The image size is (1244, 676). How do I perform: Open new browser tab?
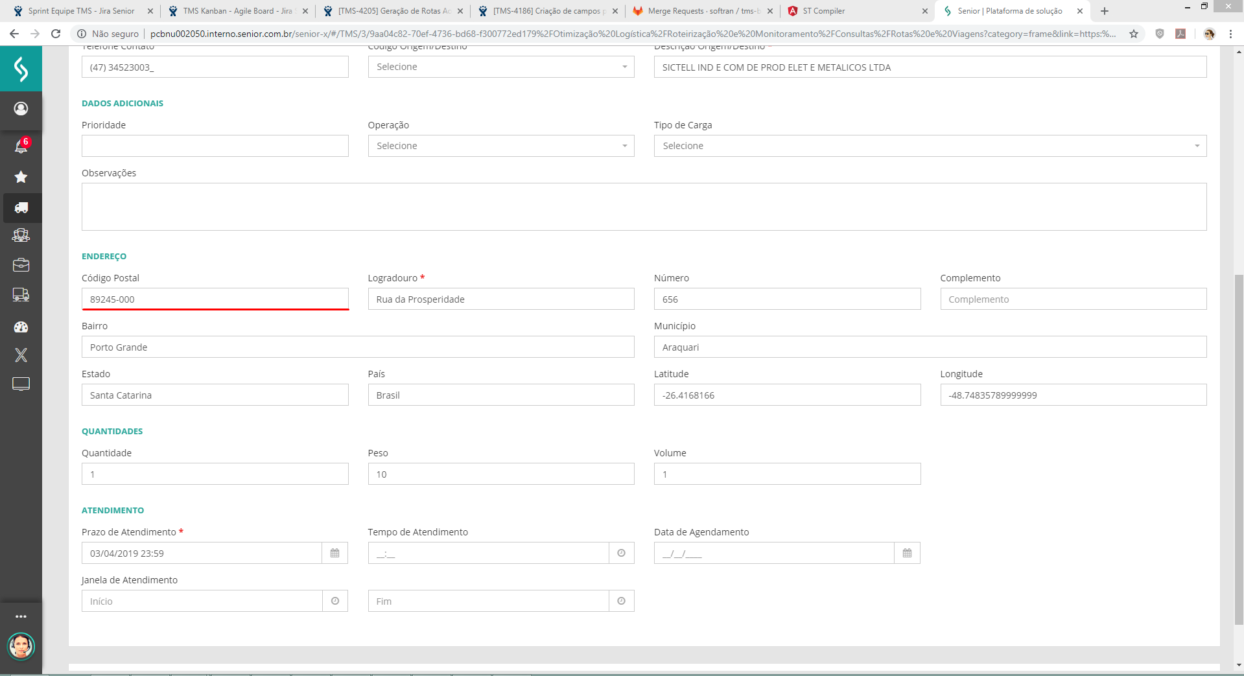[1105, 11]
